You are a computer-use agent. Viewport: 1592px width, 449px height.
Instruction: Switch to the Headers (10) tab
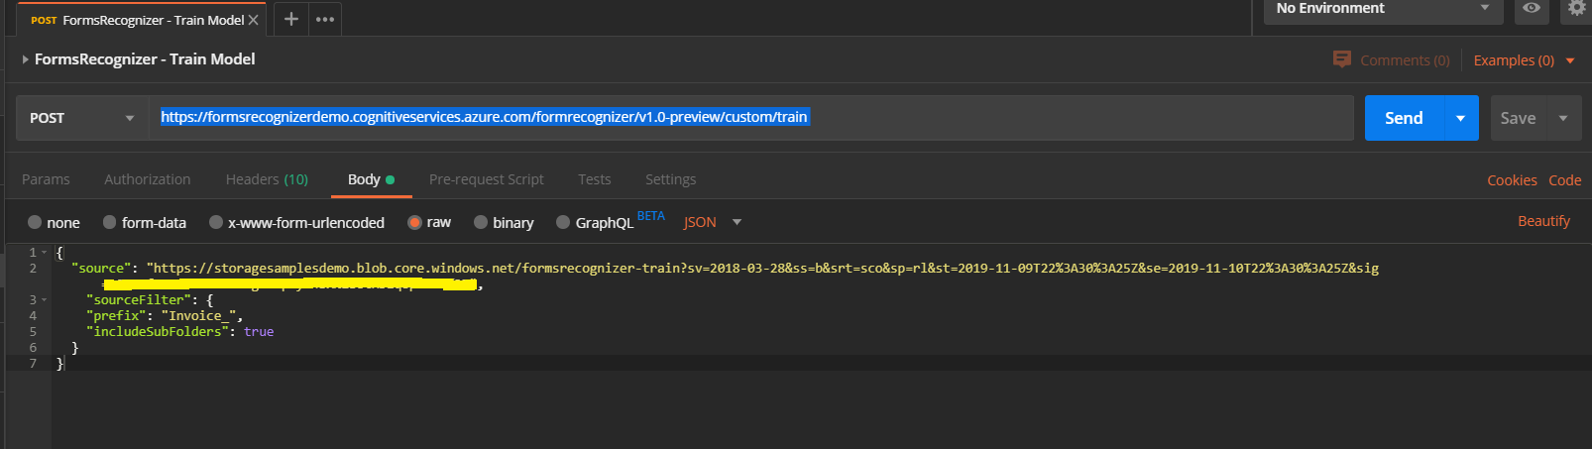(x=267, y=179)
